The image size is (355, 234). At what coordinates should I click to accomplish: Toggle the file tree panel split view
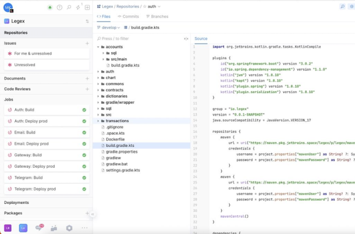(186, 38)
